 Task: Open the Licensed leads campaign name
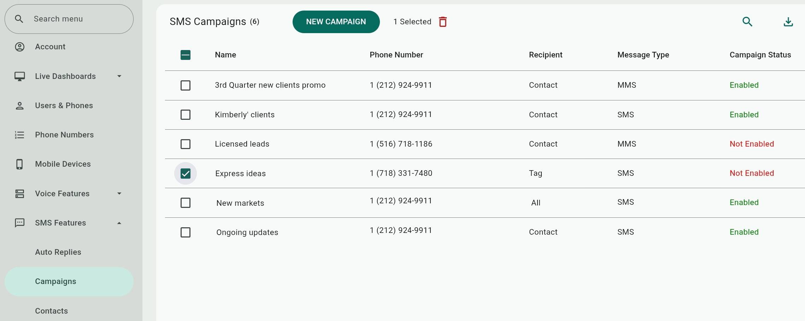[242, 144]
